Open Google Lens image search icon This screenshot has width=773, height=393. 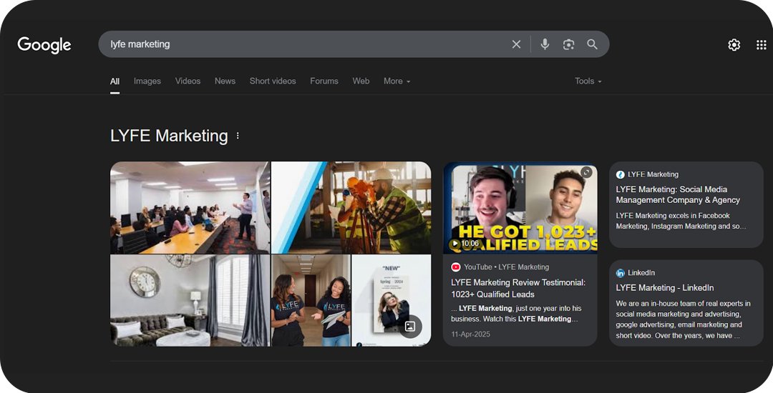click(568, 44)
